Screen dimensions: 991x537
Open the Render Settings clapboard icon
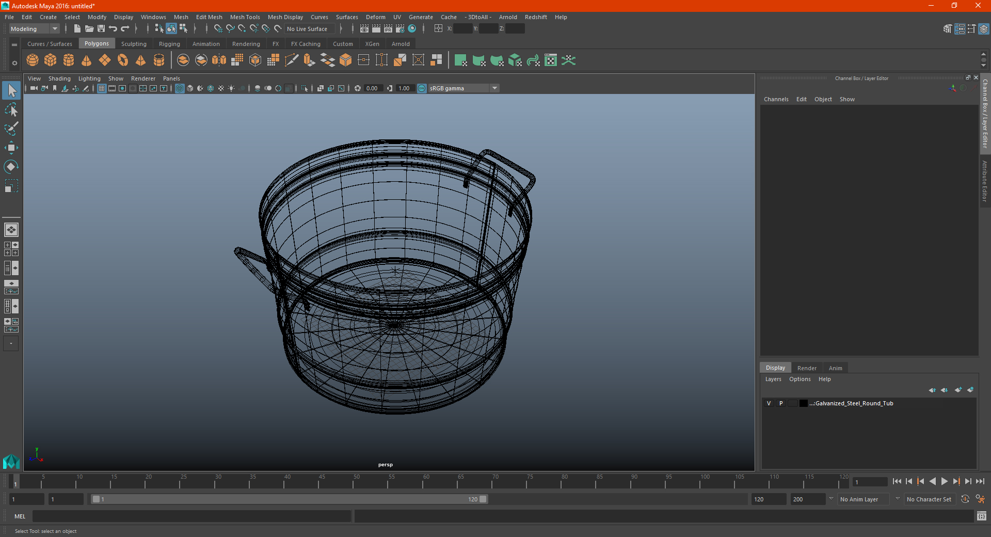(400, 29)
